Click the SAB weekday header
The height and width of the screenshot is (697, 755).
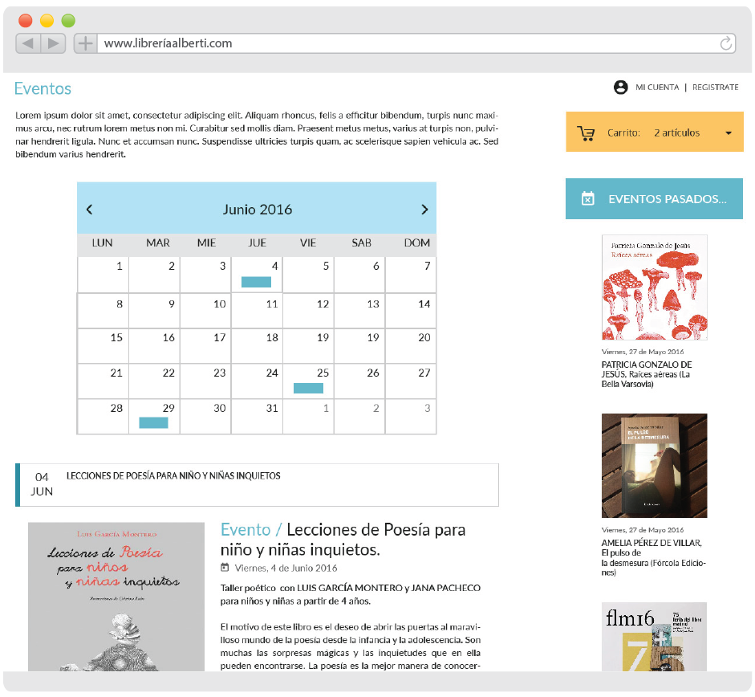(361, 243)
